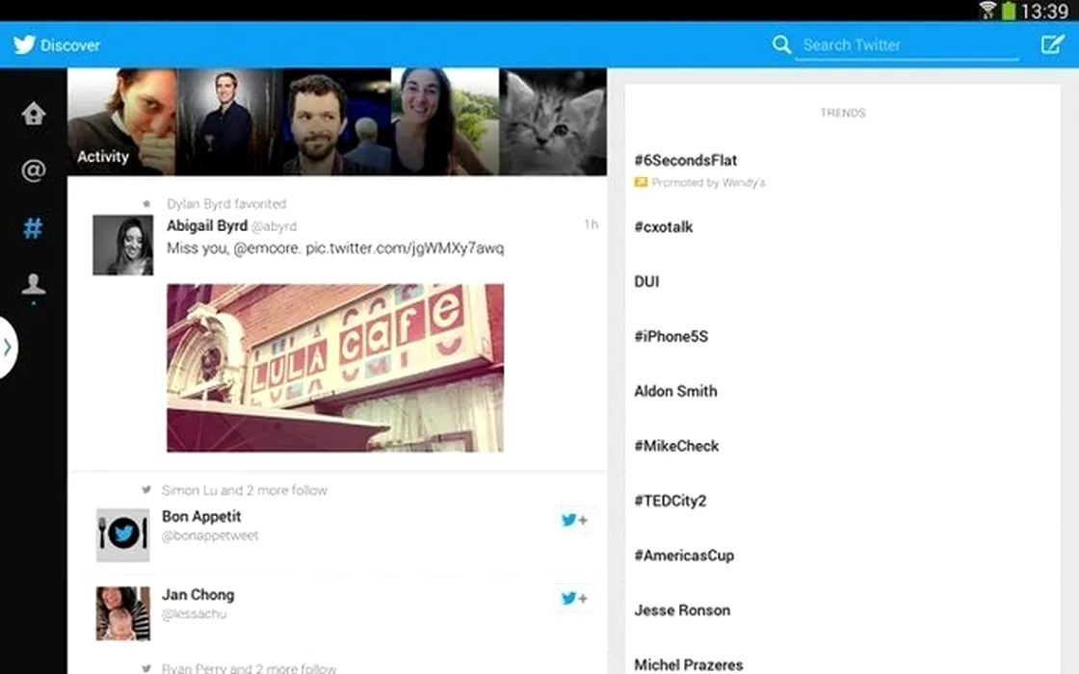
Task: Open the Bon Appetit account avatar
Action: coord(122,534)
